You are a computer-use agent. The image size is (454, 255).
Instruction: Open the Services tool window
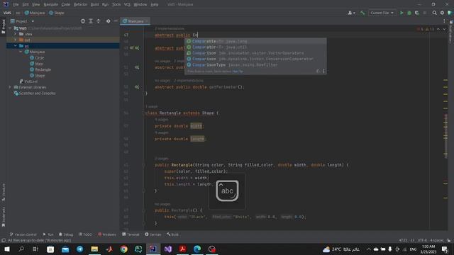tap(153, 234)
